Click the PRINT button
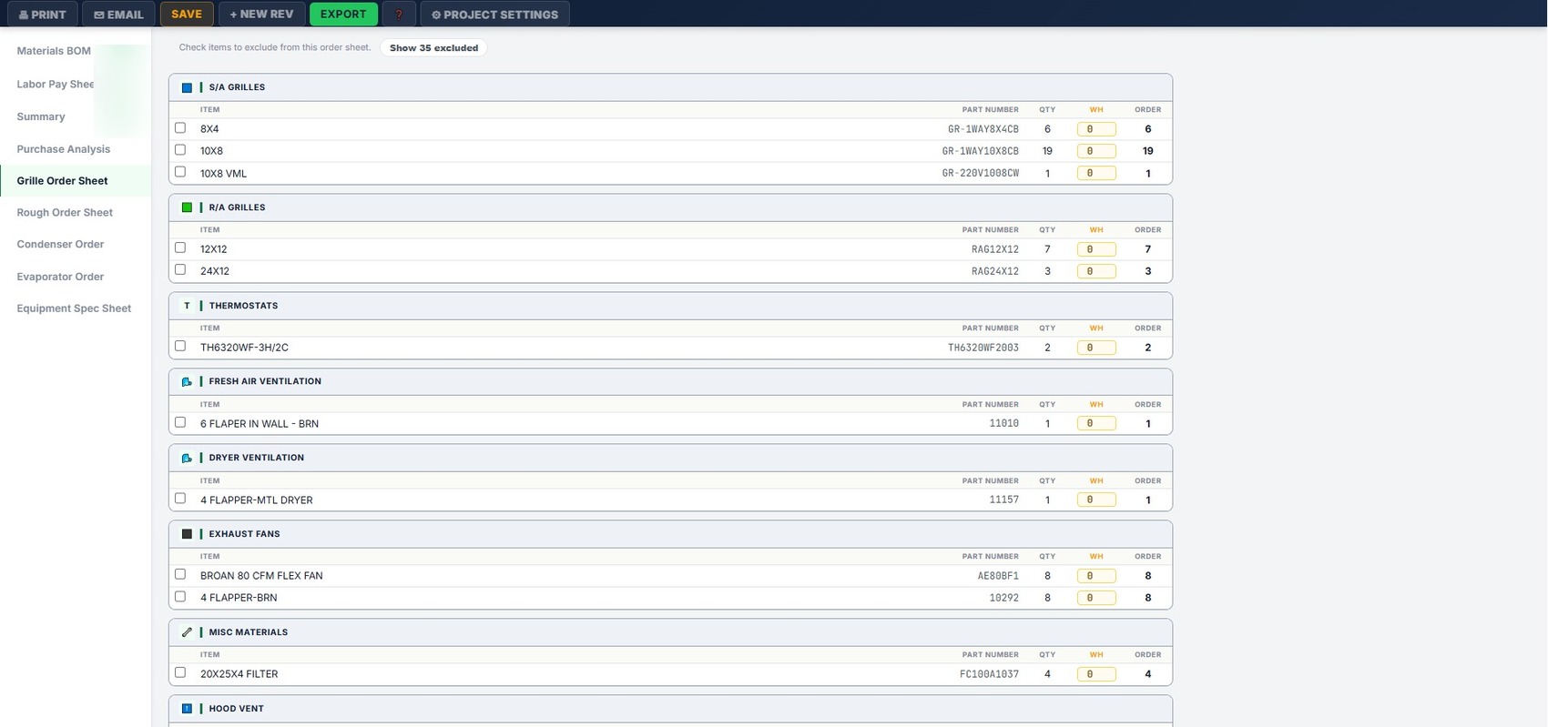 point(43,15)
